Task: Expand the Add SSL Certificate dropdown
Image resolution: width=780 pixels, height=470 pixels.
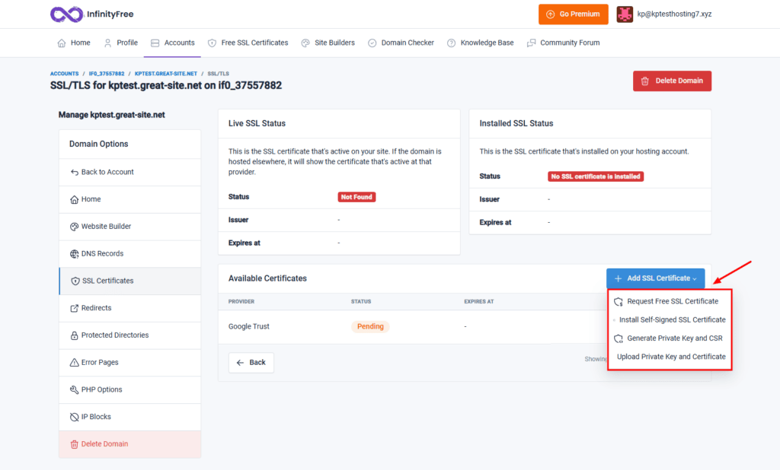Action: tap(654, 278)
